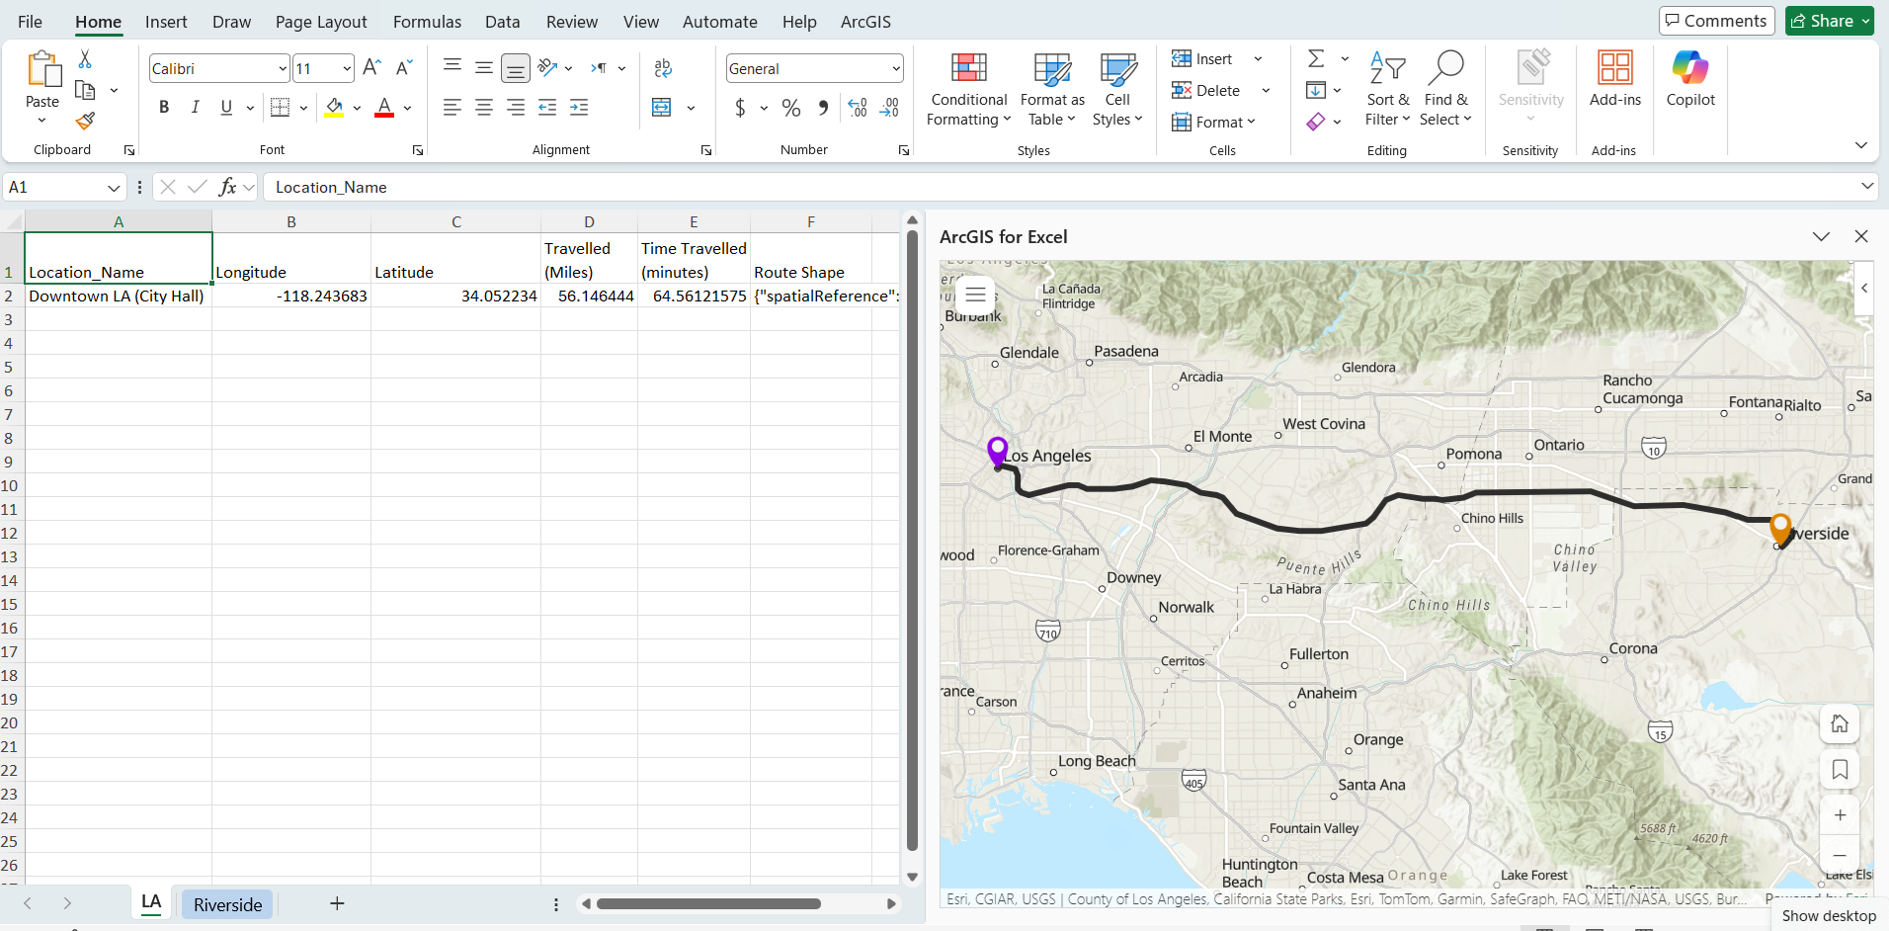Wrap text in the selected cell
Image resolution: width=1889 pixels, height=931 pixels.
pos(663,68)
